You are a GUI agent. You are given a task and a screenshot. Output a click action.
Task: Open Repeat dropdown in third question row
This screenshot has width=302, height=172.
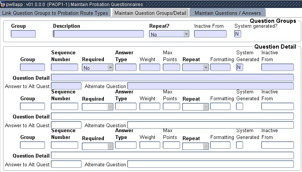click(205, 145)
